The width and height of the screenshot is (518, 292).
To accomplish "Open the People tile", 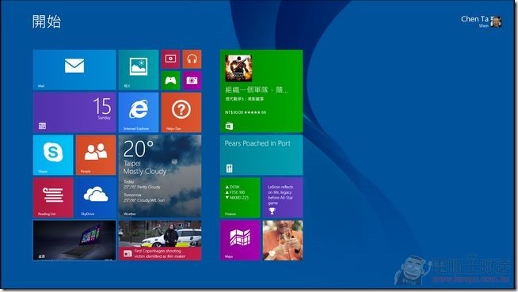I will click(96, 155).
